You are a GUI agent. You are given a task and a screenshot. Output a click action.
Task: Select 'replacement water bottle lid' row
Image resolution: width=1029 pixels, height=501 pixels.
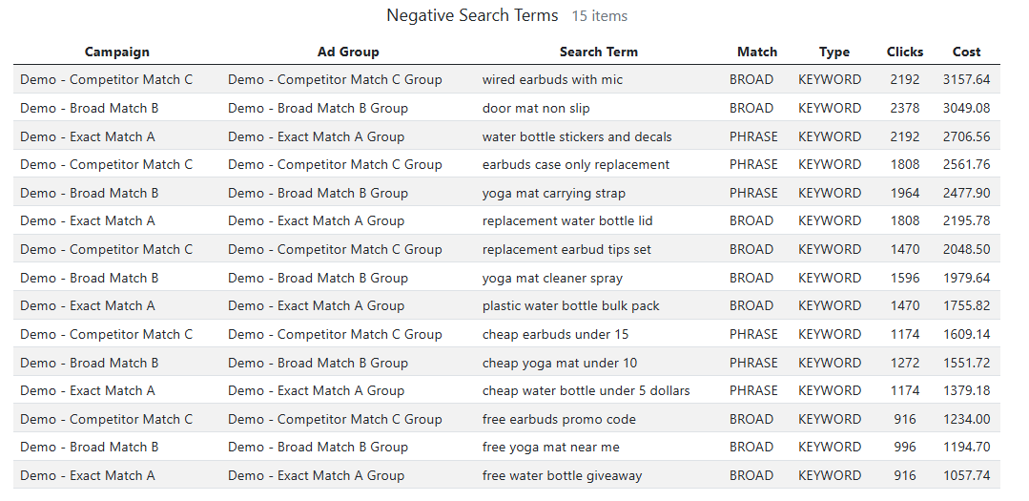point(566,220)
